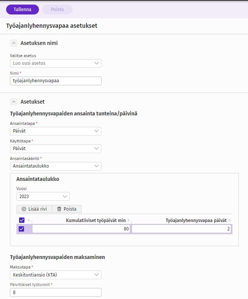The image size is (248, 299).
Task: Open the Maksutapa Keskituntiansio dropdown
Action: coord(56,275)
